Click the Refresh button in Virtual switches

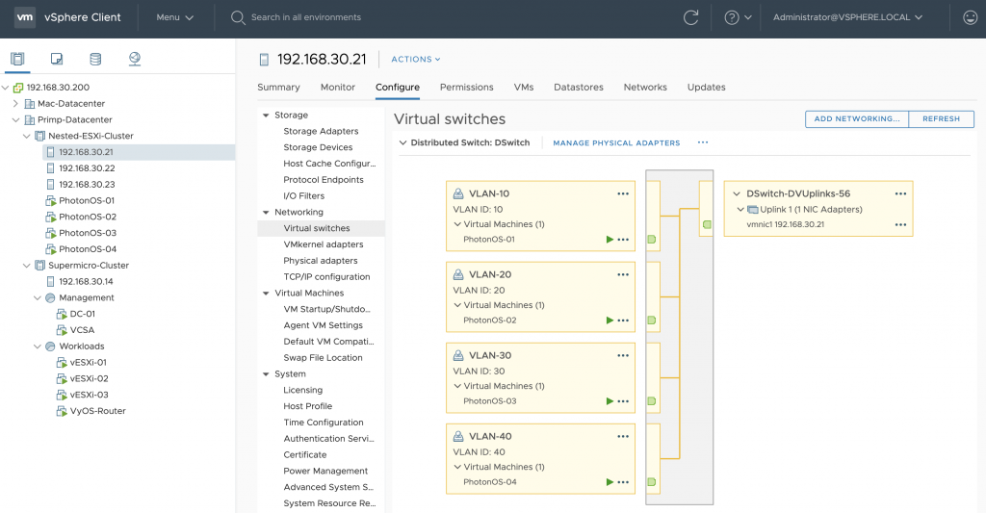[942, 118]
